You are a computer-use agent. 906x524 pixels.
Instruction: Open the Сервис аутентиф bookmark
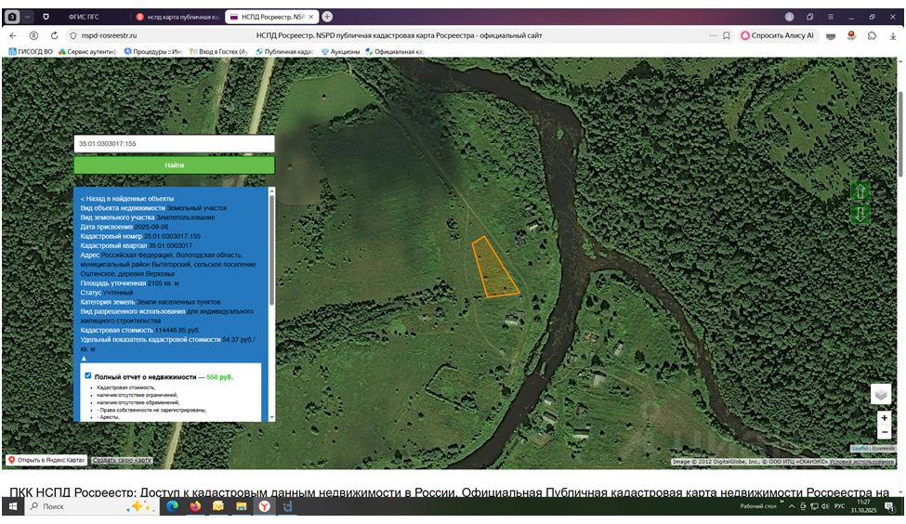pyautogui.click(x=87, y=51)
